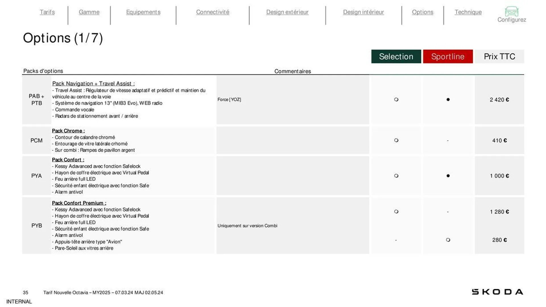Click Appuis-tête arrière type "Avion" line
The height and width of the screenshot is (307, 546).
[87, 242]
